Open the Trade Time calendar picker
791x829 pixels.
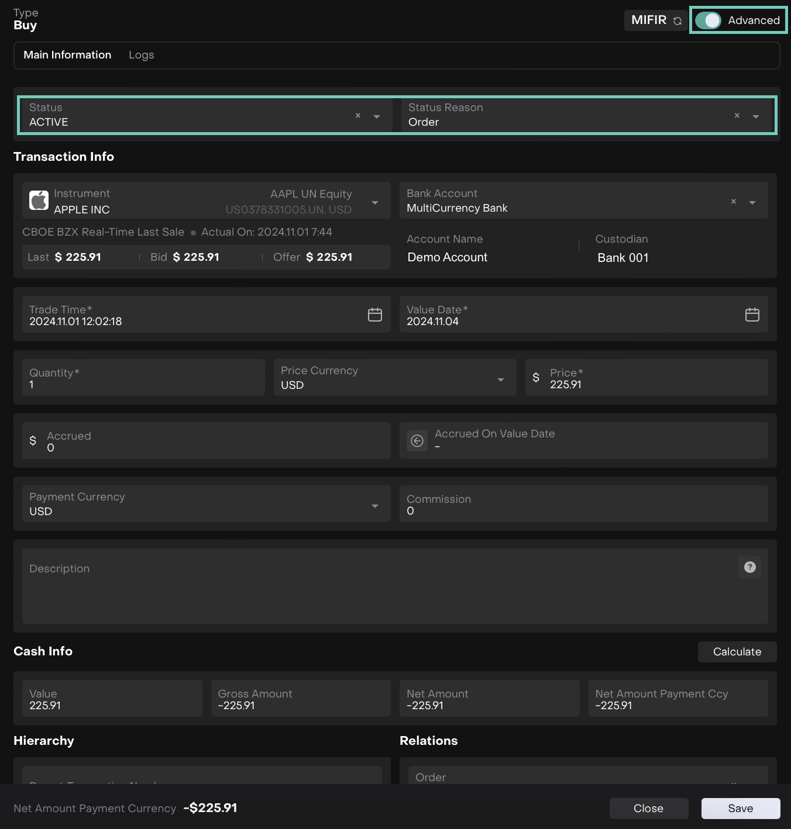coord(375,315)
